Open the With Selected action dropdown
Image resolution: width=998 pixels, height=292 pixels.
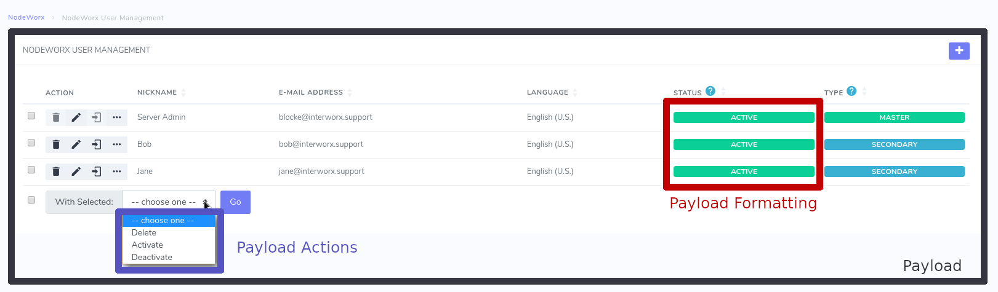point(168,202)
